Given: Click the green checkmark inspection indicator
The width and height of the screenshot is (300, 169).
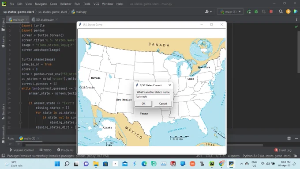Looking at the screenshot, I should tap(296, 27).
